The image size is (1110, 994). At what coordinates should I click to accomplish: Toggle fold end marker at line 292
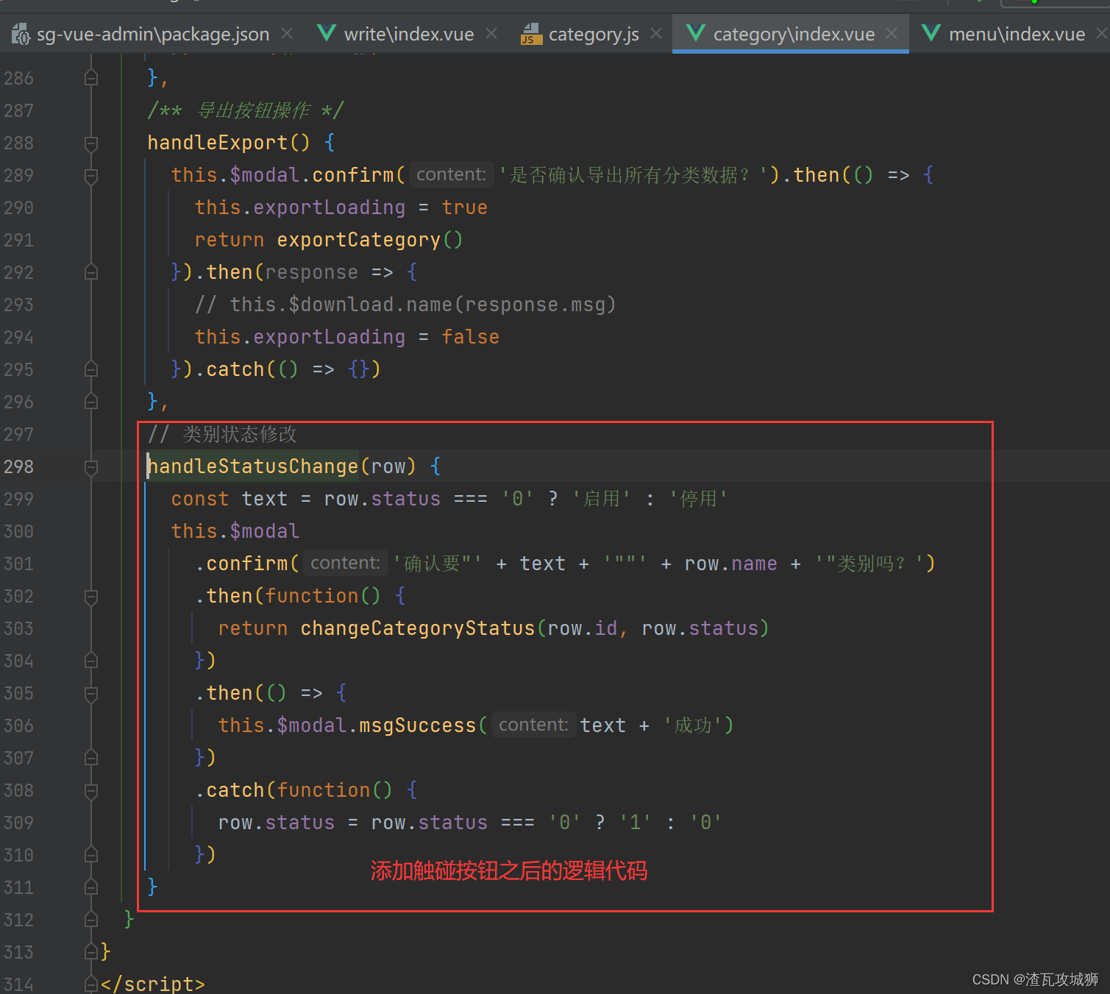click(x=91, y=272)
